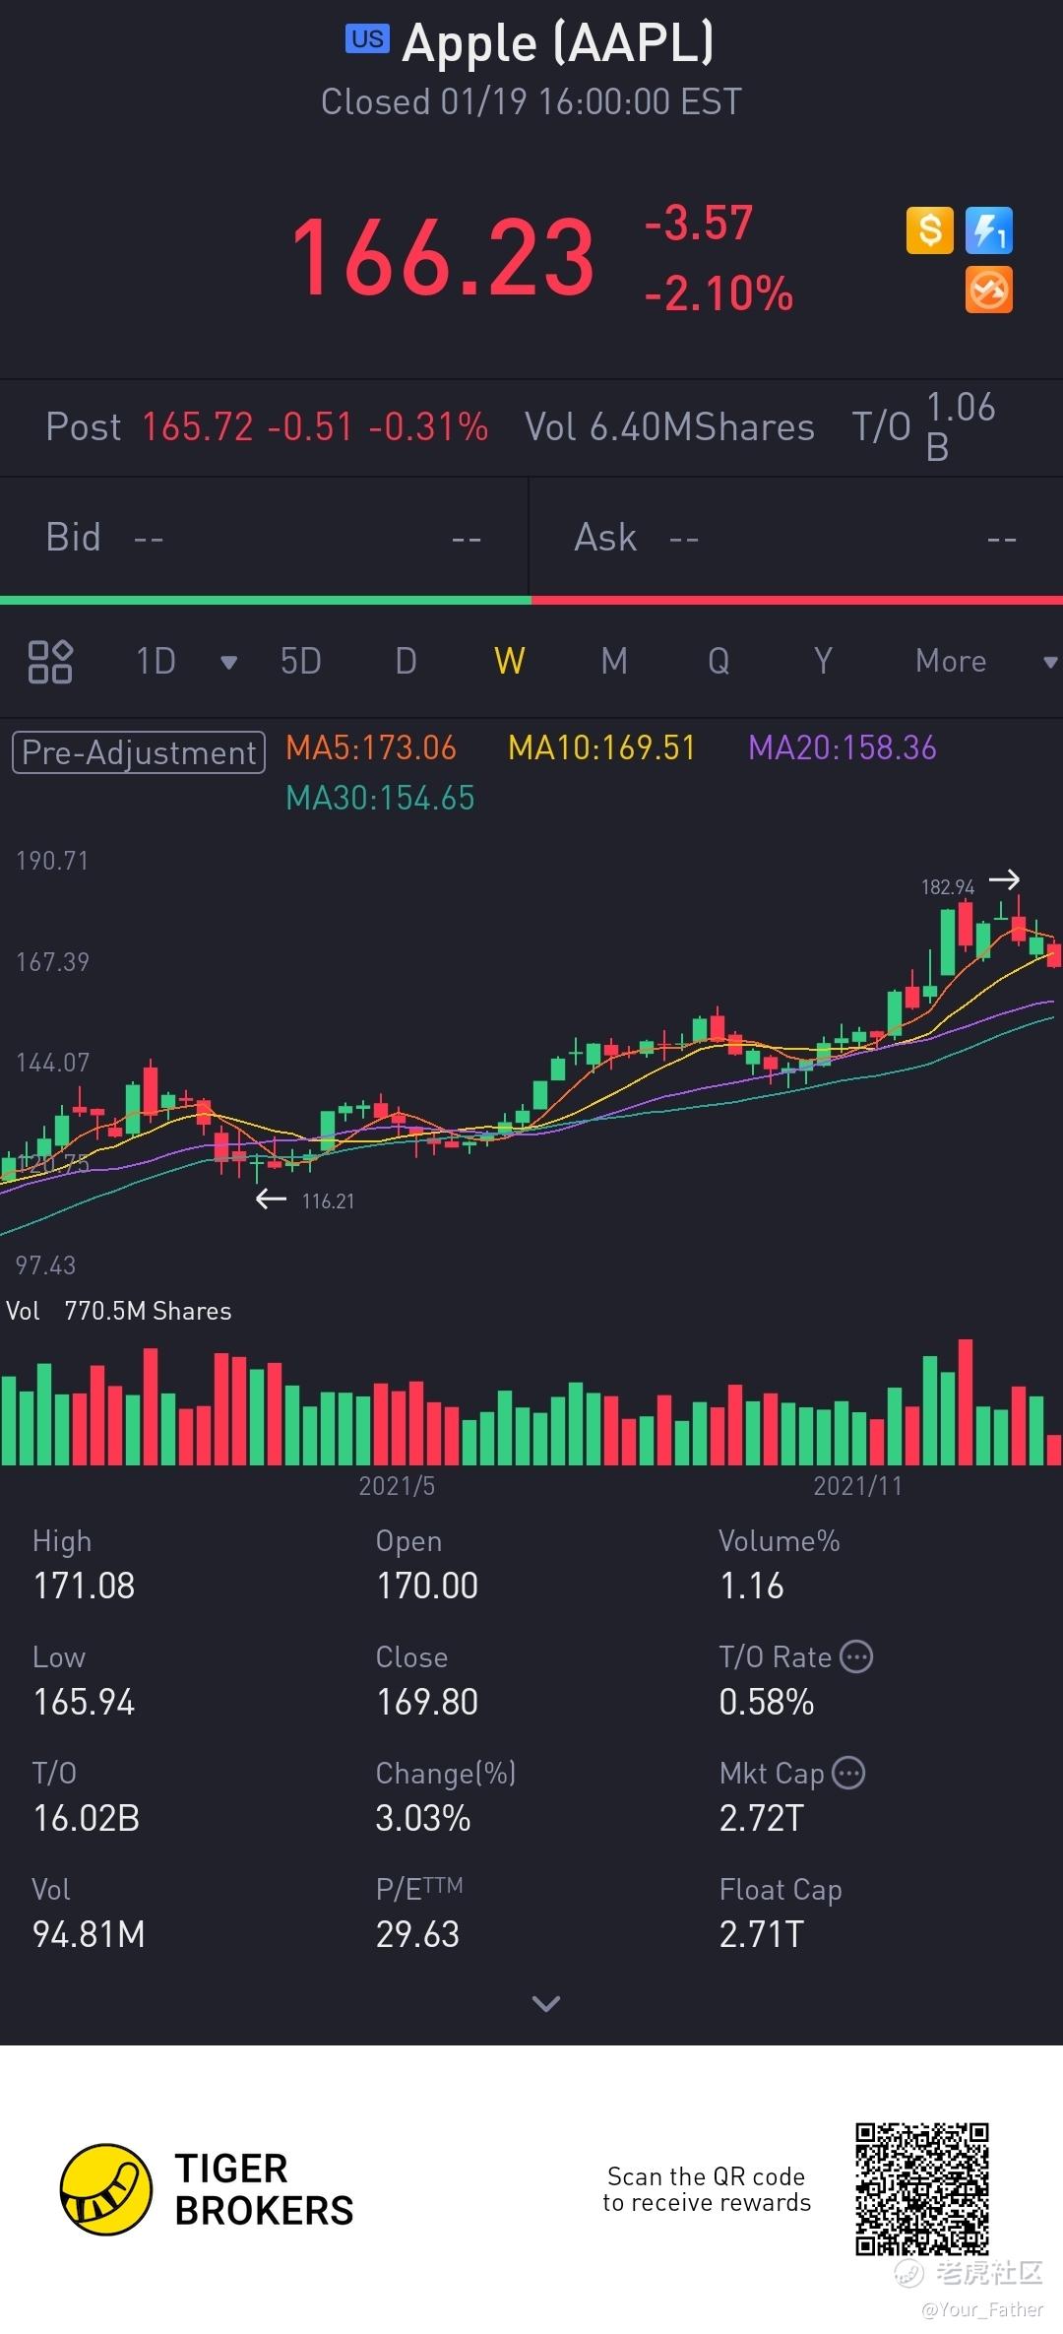Expand more stock details chevron
Viewport: 1063px width, 2334px height.
click(x=545, y=2003)
